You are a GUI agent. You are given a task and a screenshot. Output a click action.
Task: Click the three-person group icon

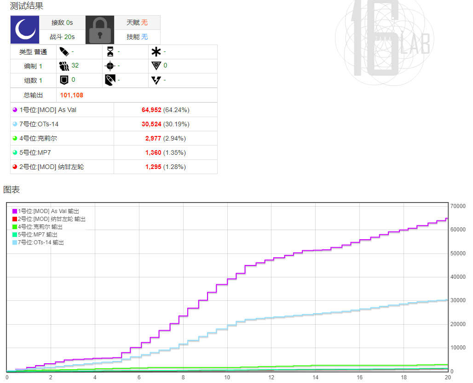(64, 66)
